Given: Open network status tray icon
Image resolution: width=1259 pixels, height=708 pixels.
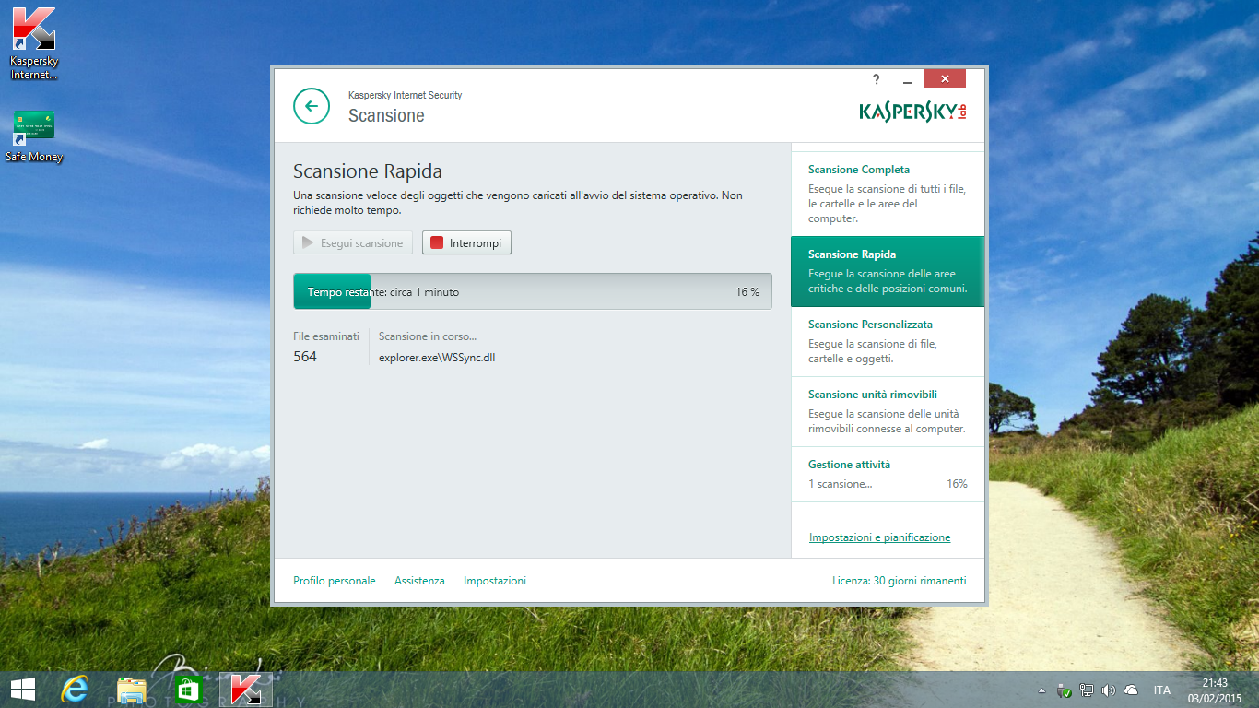Looking at the screenshot, I should 1087,690.
